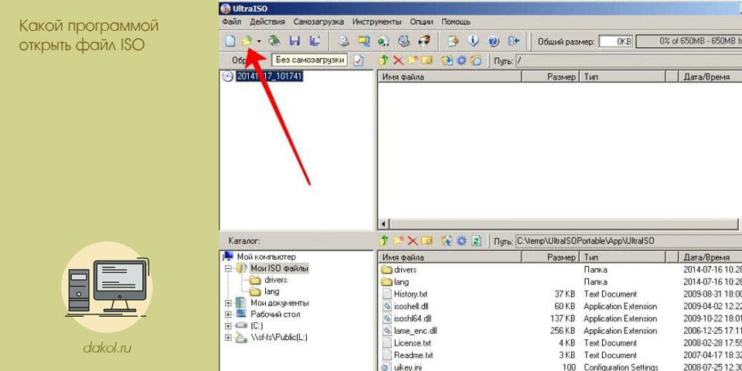Click the document with arrow toolbar icon

[x=454, y=41]
